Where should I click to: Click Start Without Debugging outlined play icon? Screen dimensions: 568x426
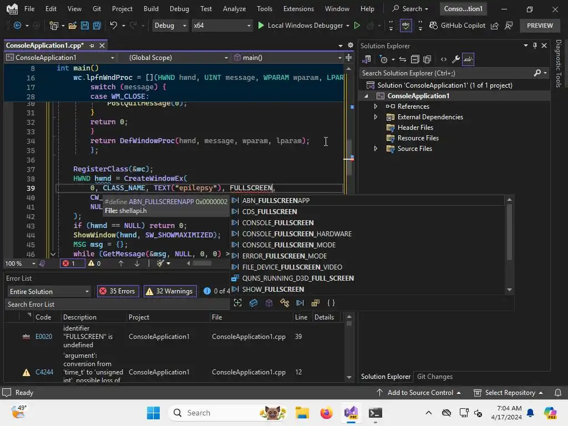(x=357, y=26)
